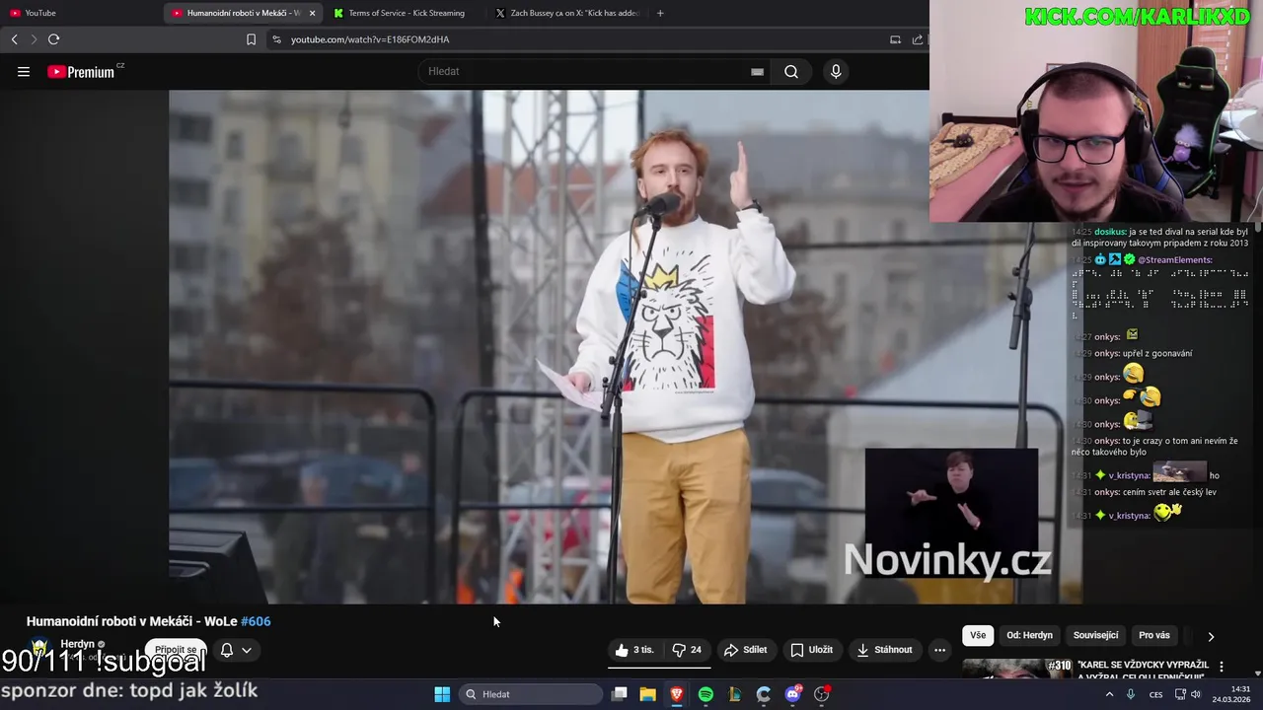Click the Sdílet share button
Screen dimensions: 1263x710
[745, 650]
